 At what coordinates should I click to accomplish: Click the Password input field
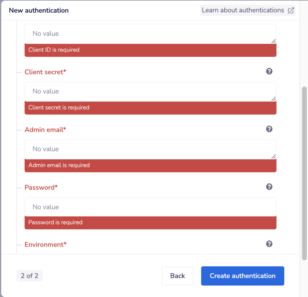tap(150, 207)
